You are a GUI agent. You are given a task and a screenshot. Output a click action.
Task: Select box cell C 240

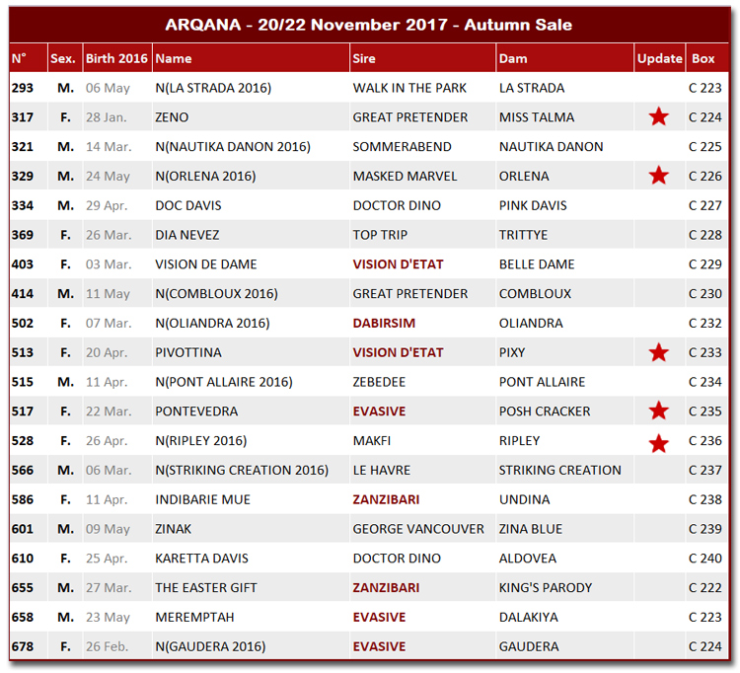(704, 558)
